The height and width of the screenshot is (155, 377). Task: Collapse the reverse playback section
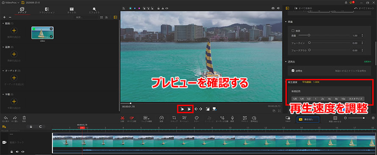tap(286, 62)
